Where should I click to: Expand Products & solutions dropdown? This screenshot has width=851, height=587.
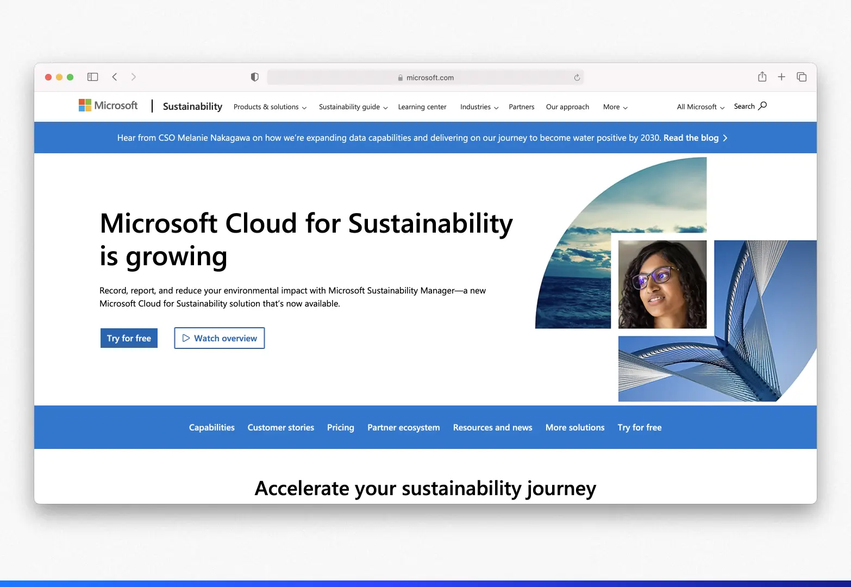[270, 107]
